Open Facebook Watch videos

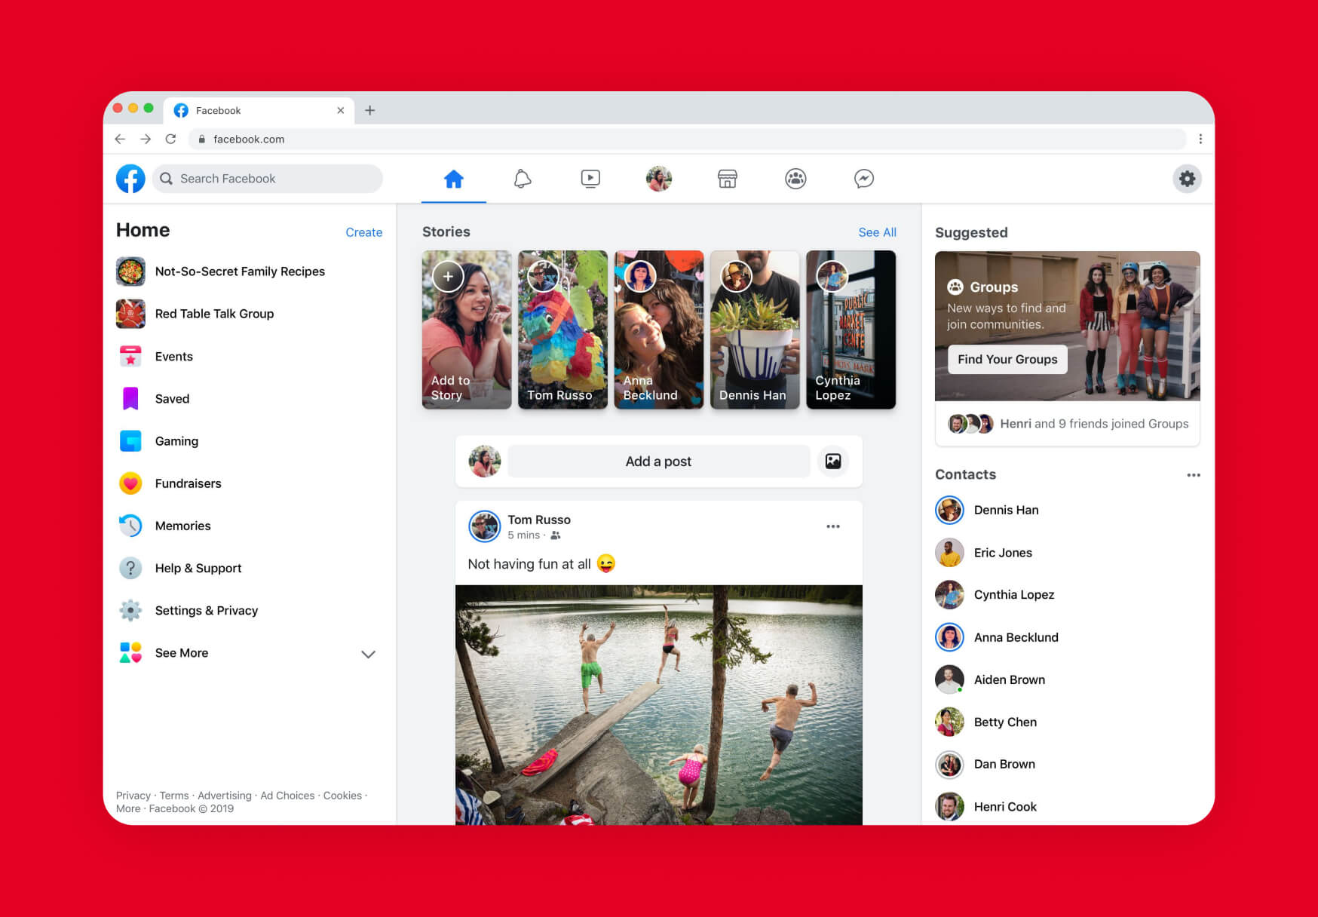pos(590,179)
